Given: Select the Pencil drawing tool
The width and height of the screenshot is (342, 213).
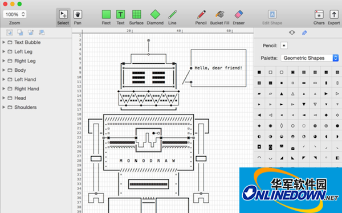Looking at the screenshot, I should pyautogui.click(x=201, y=18).
